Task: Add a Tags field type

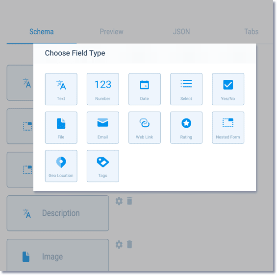Action: (x=103, y=166)
